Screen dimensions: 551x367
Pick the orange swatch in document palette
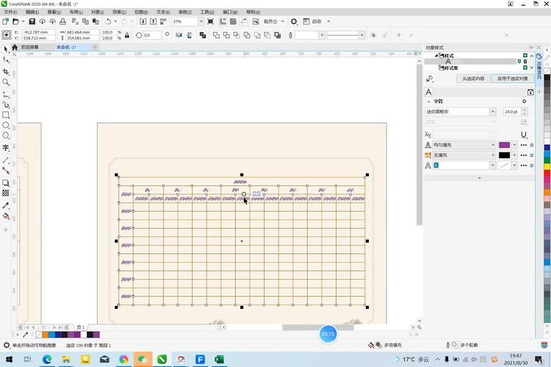point(46,335)
